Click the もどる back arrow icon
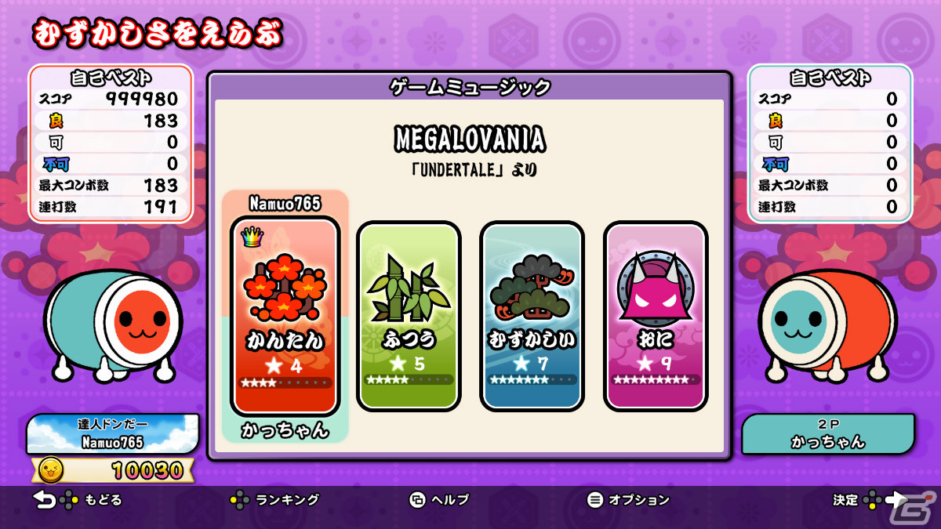This screenshot has height=529, width=941. (x=45, y=499)
